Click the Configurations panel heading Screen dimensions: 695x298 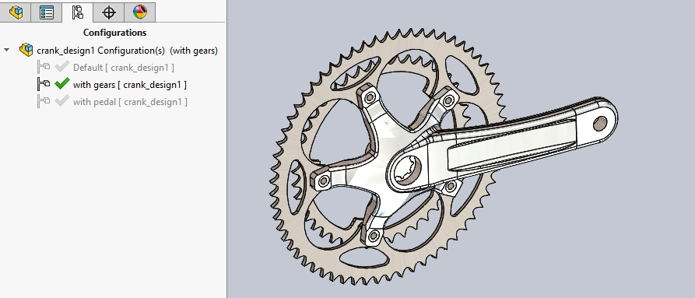[115, 33]
